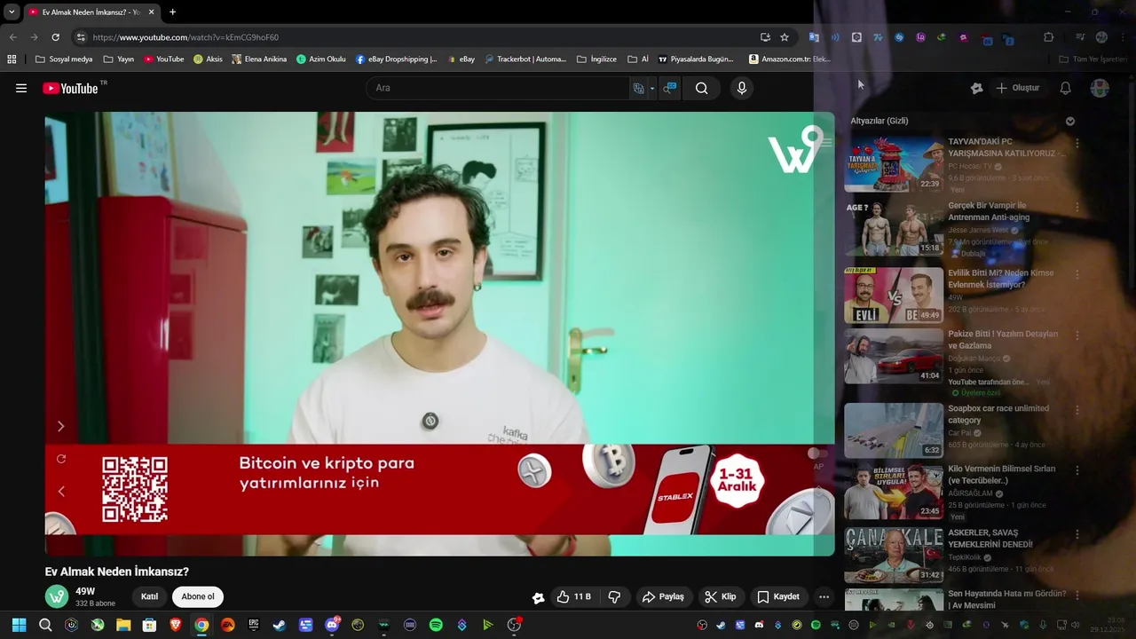Open Amazon.com.tr bookmark
The height and width of the screenshot is (639, 1136).
[790, 59]
